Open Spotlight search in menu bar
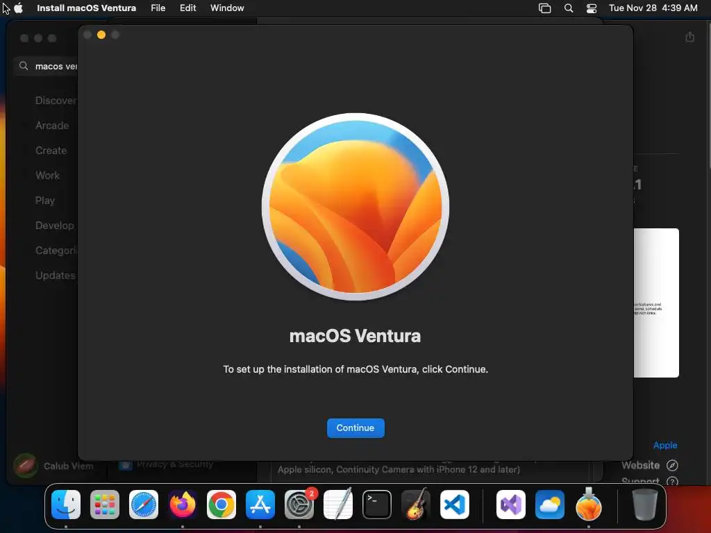The height and width of the screenshot is (533, 711). click(x=569, y=8)
